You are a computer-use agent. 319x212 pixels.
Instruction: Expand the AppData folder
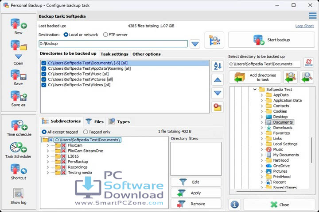coord(262,95)
